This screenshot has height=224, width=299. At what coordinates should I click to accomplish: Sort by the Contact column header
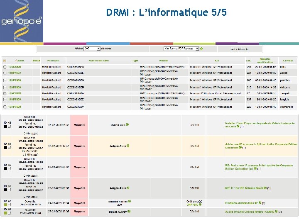(288, 61)
